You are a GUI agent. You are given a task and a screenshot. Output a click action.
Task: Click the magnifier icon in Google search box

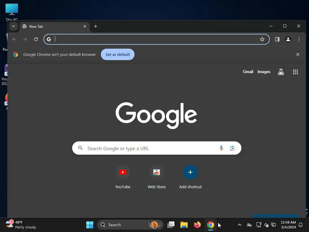tap(80, 148)
